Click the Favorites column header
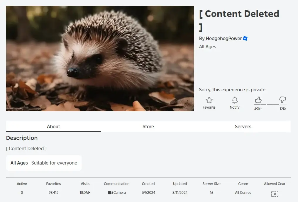The height and width of the screenshot is (202, 298). pos(53,184)
